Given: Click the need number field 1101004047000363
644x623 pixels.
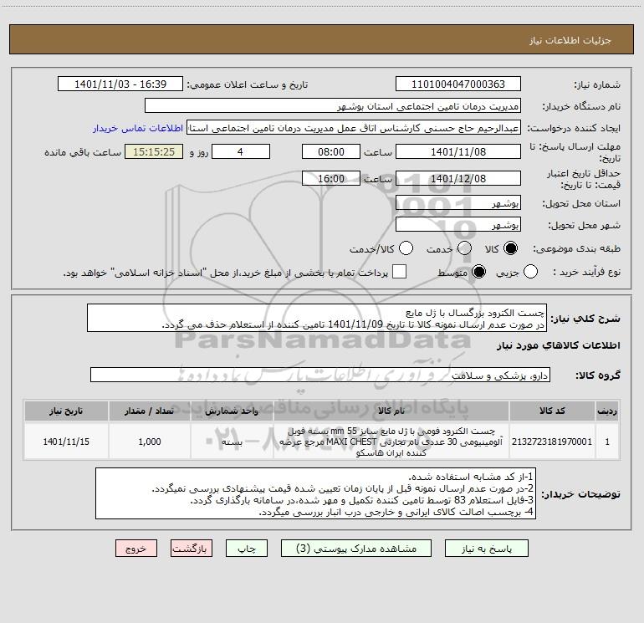Looking at the screenshot, I should [458, 84].
